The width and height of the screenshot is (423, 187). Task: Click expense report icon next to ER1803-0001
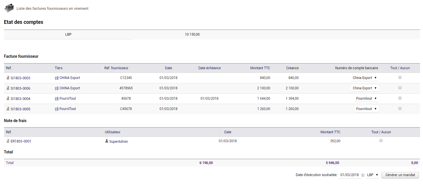coord(8,141)
